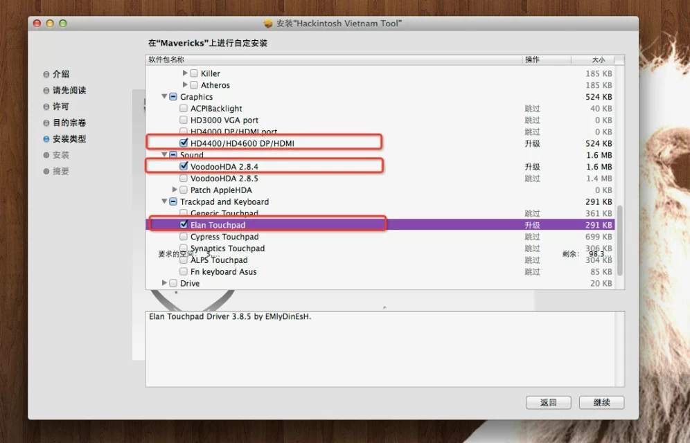Check the VoodooHDA 2.8.5 option

[x=184, y=178]
